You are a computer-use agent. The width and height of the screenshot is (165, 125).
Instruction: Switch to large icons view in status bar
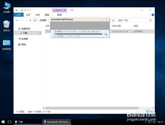coord(152,111)
